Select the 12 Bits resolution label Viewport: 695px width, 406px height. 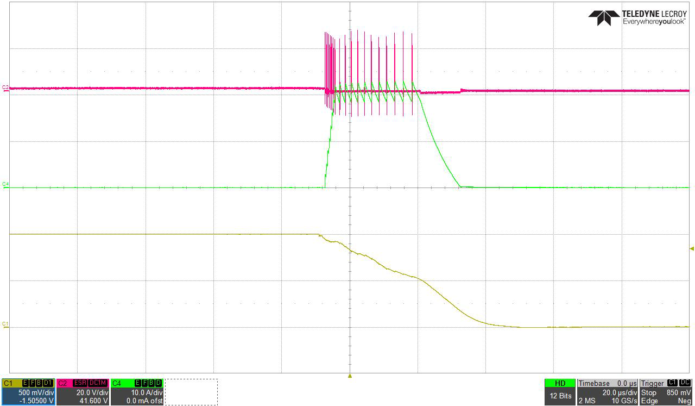pyautogui.click(x=560, y=396)
